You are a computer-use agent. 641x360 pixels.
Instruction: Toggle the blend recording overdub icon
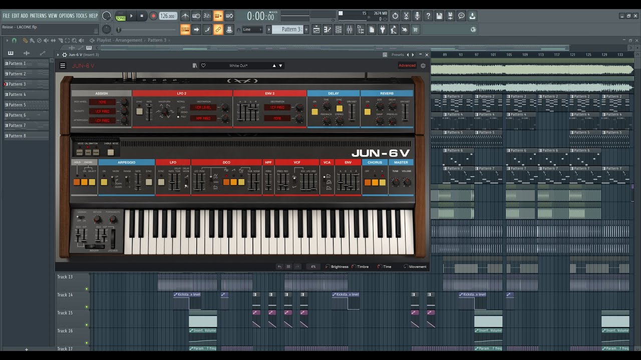point(218,16)
